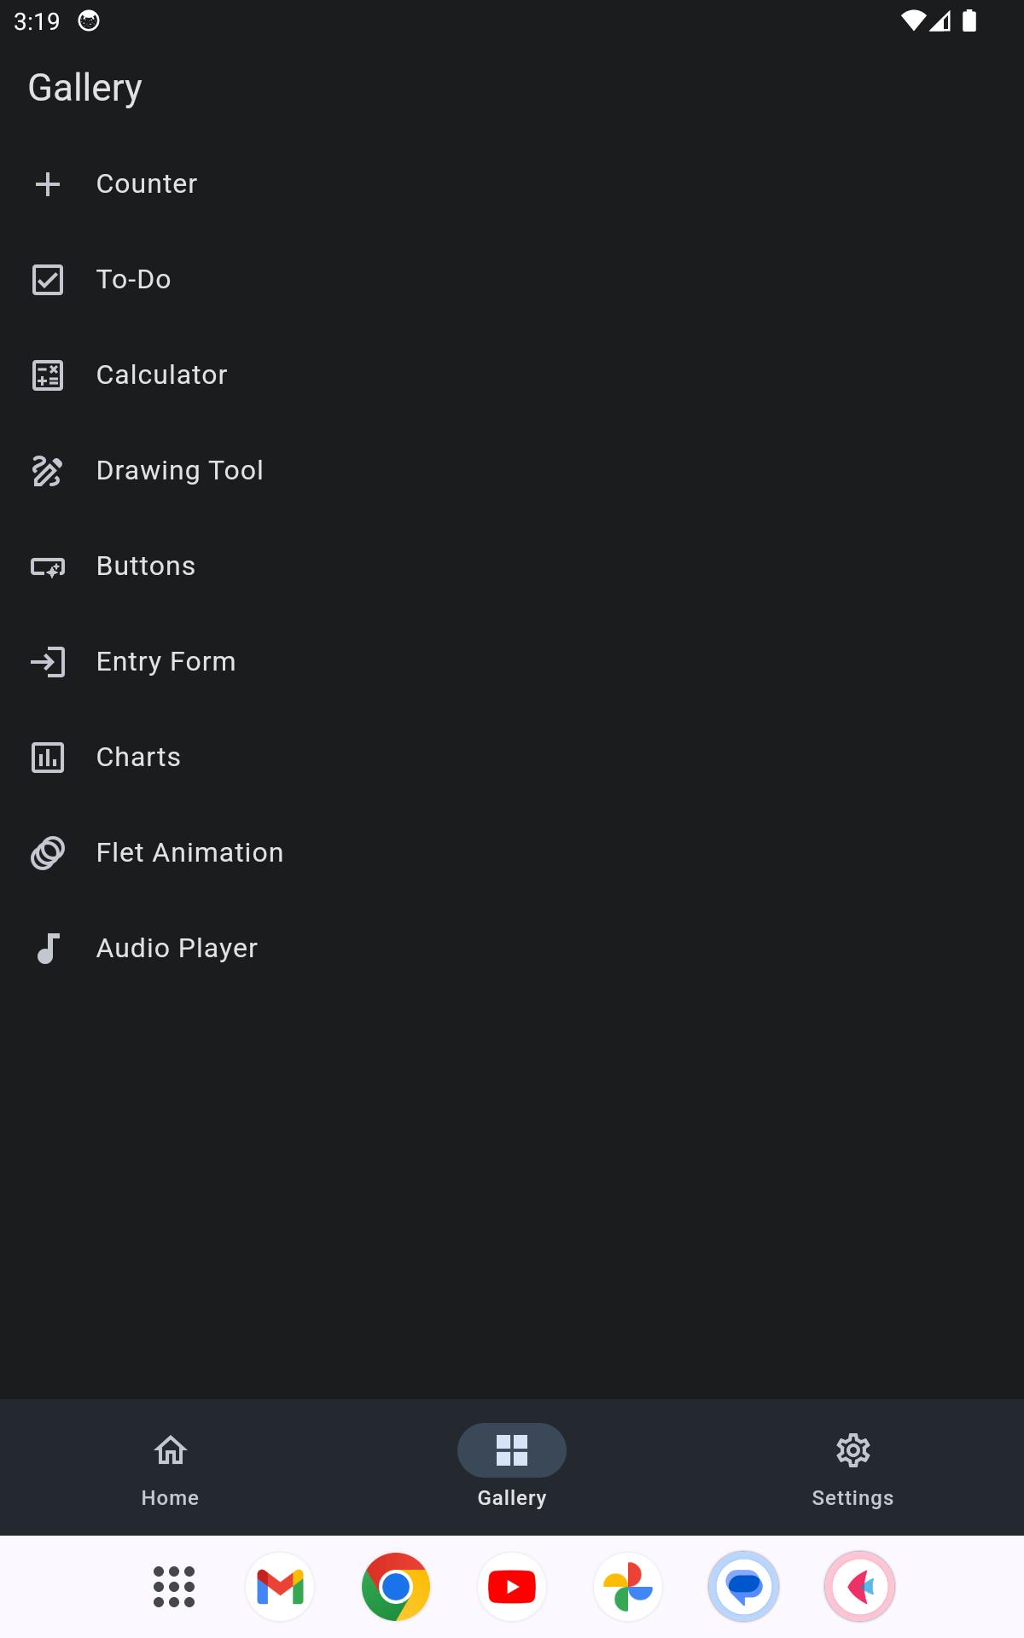The width and height of the screenshot is (1024, 1638).
Task: Open the Drawing Tool entry
Action: tap(512, 471)
